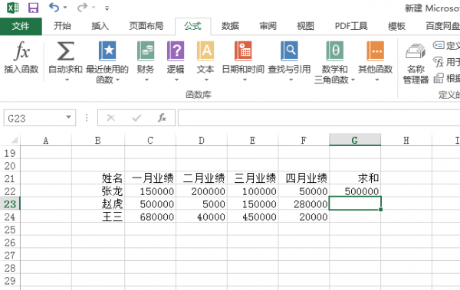Click the confirm checkmark beside formula bar
Viewport: 460px width, 290px height.
(136, 118)
